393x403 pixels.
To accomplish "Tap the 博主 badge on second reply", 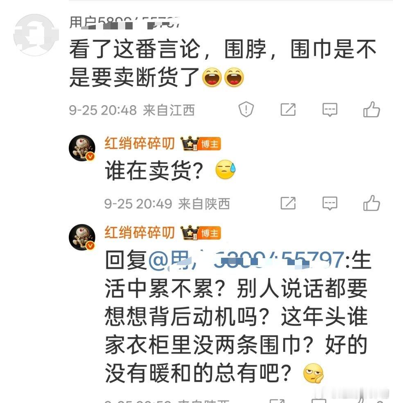I will (210, 233).
